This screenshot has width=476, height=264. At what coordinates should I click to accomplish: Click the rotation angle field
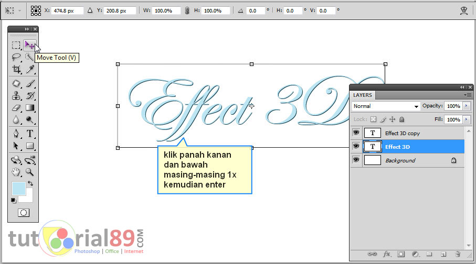pos(256,10)
